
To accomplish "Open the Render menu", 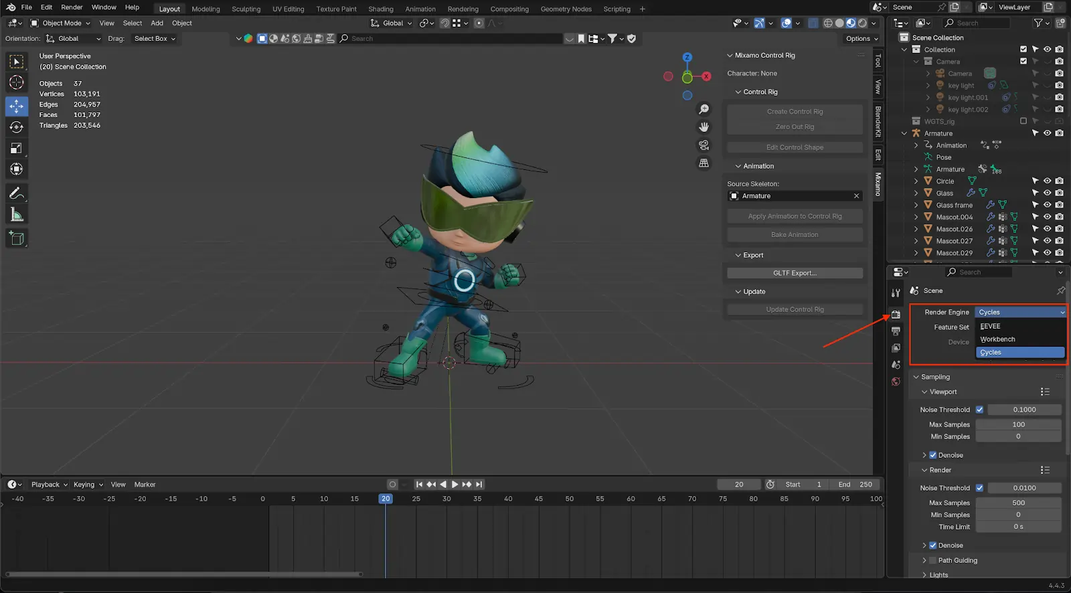I will (x=72, y=7).
